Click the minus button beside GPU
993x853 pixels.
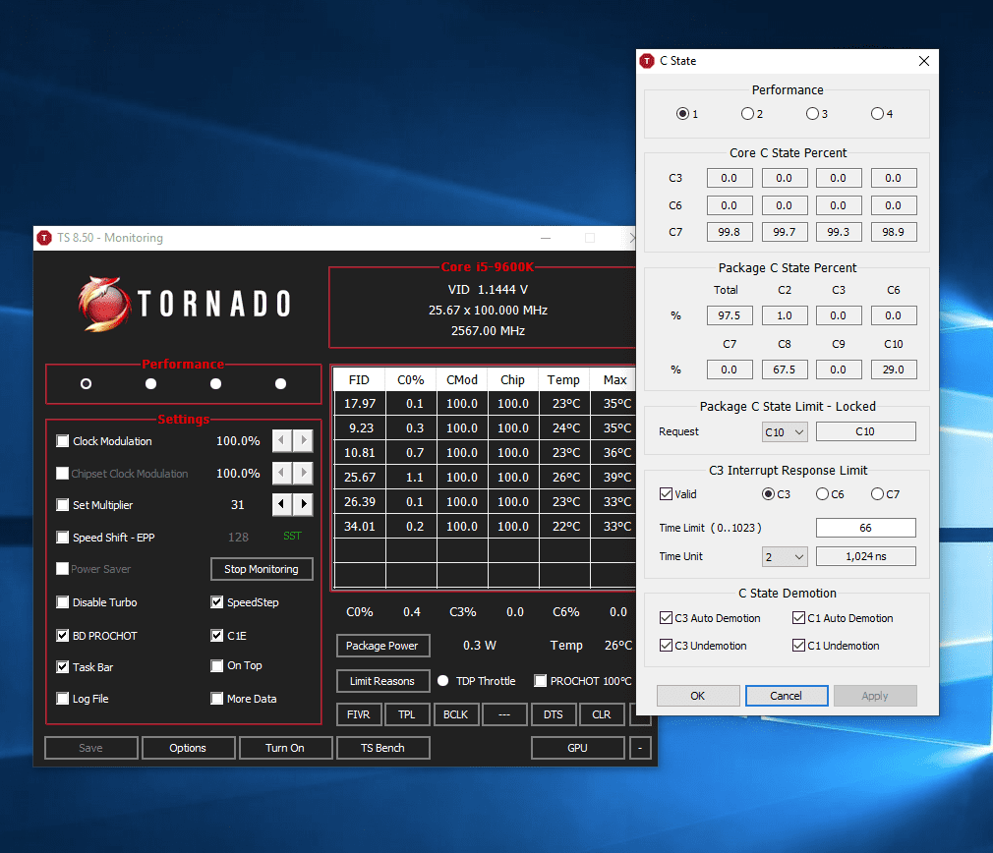[x=640, y=748]
